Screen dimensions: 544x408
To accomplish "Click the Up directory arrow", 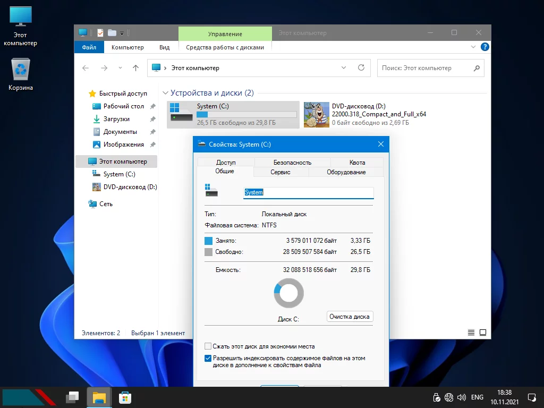I will [x=135, y=68].
